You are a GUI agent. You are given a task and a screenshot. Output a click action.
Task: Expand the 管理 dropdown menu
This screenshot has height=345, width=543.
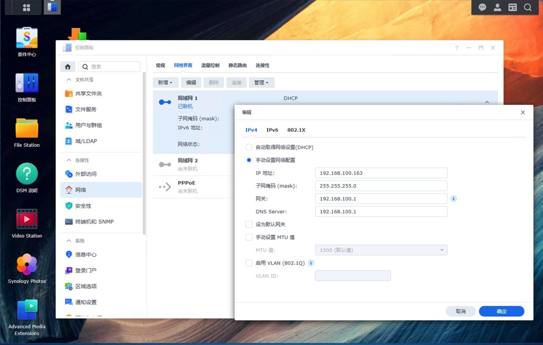coord(261,83)
